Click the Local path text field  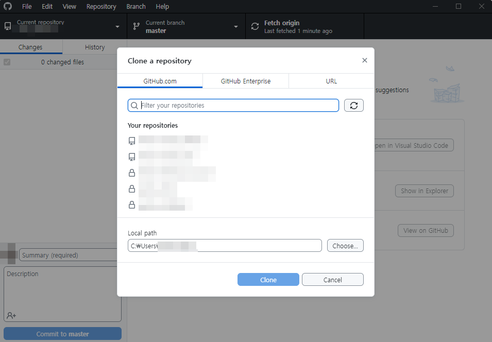225,246
